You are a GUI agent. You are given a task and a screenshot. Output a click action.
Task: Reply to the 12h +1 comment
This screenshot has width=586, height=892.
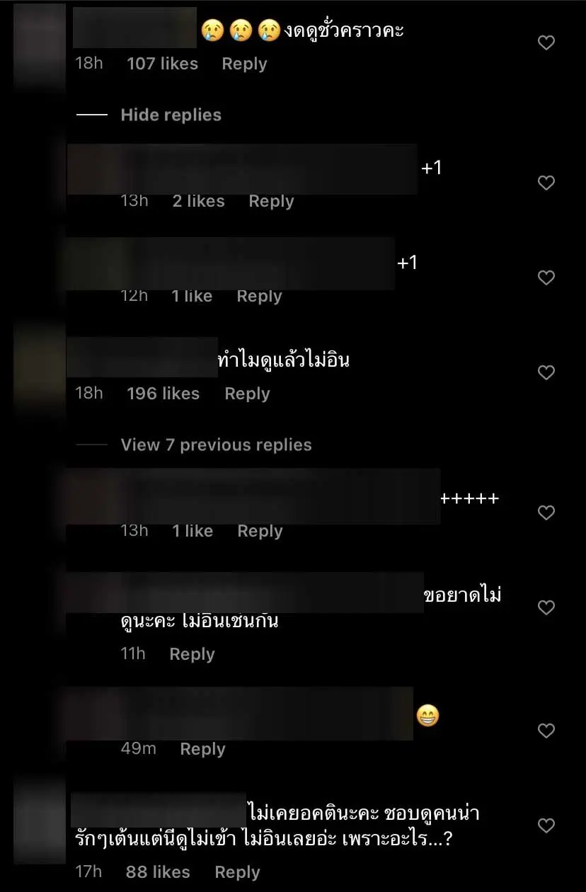[x=259, y=296]
